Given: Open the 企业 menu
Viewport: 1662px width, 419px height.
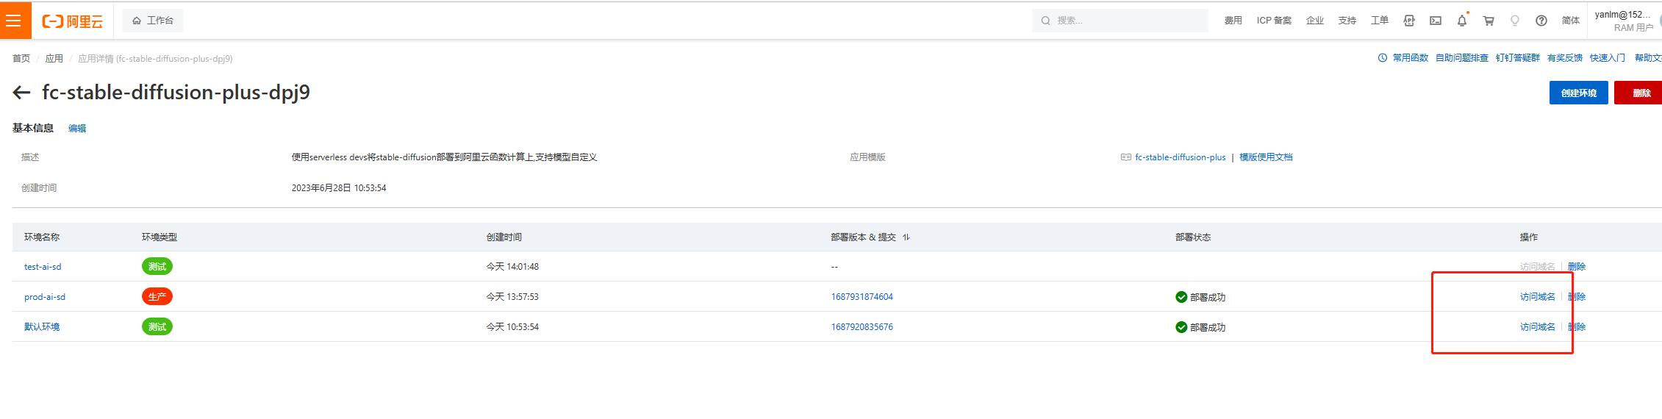Looking at the screenshot, I should point(1315,21).
